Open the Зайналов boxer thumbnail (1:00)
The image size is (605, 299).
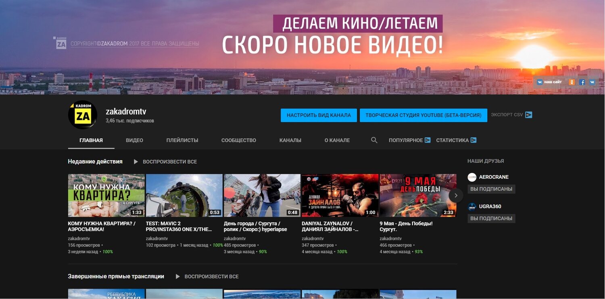pos(340,196)
